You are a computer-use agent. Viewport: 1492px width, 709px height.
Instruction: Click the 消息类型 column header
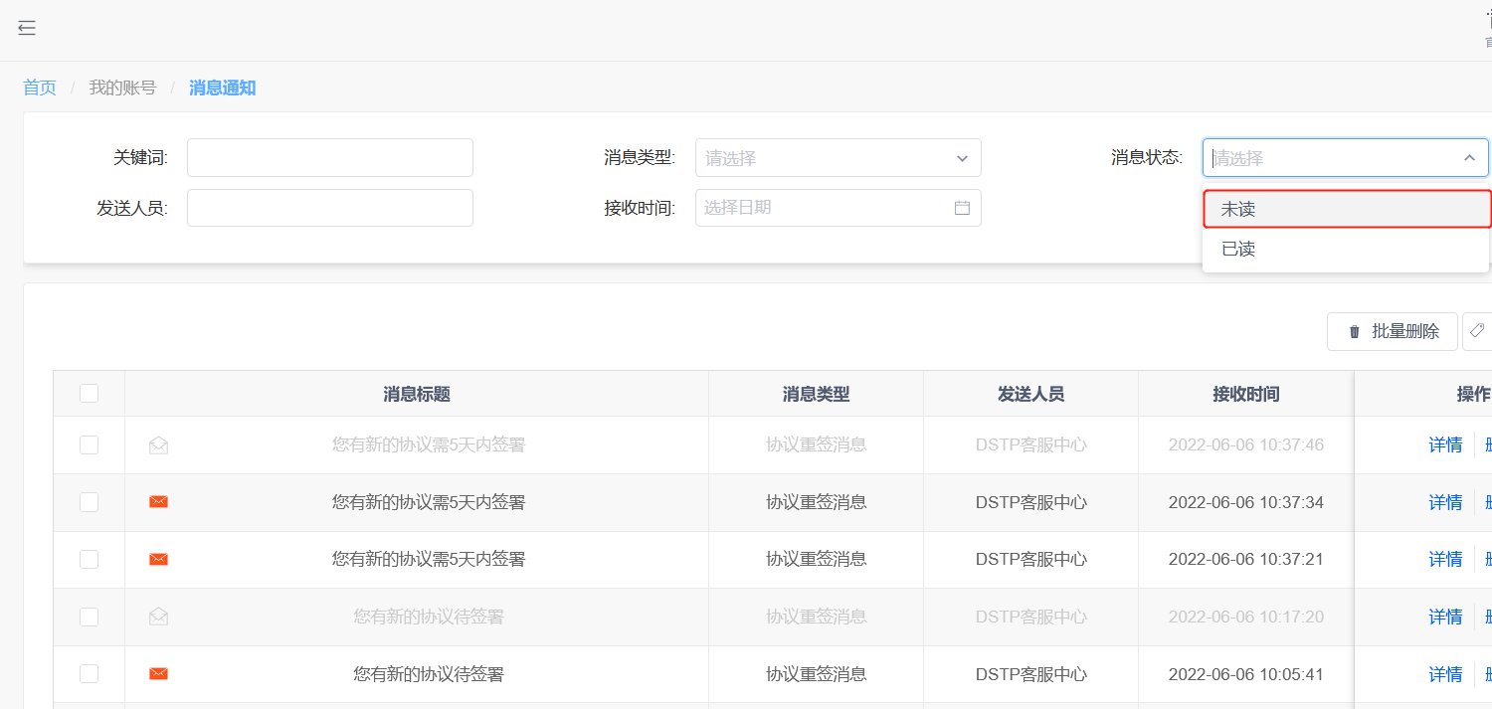click(x=817, y=394)
